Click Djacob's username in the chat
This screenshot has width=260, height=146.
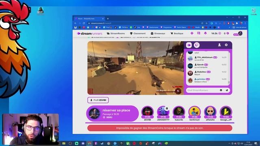(x=200, y=64)
